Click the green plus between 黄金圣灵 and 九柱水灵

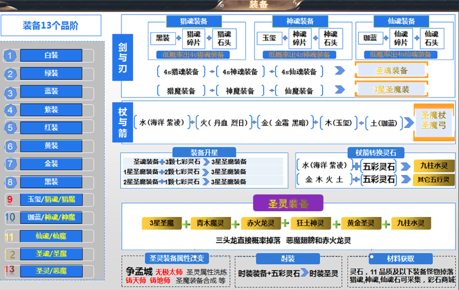coord(386,224)
